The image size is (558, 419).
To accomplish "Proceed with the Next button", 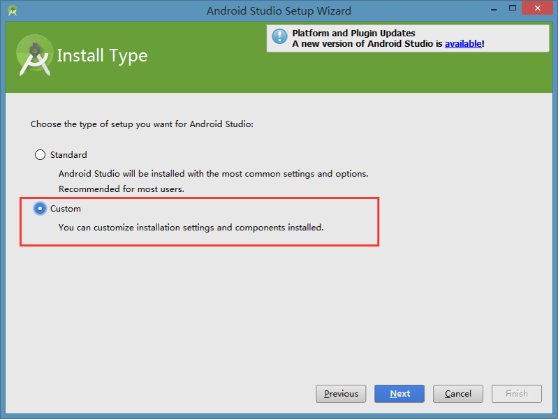I will (399, 394).
